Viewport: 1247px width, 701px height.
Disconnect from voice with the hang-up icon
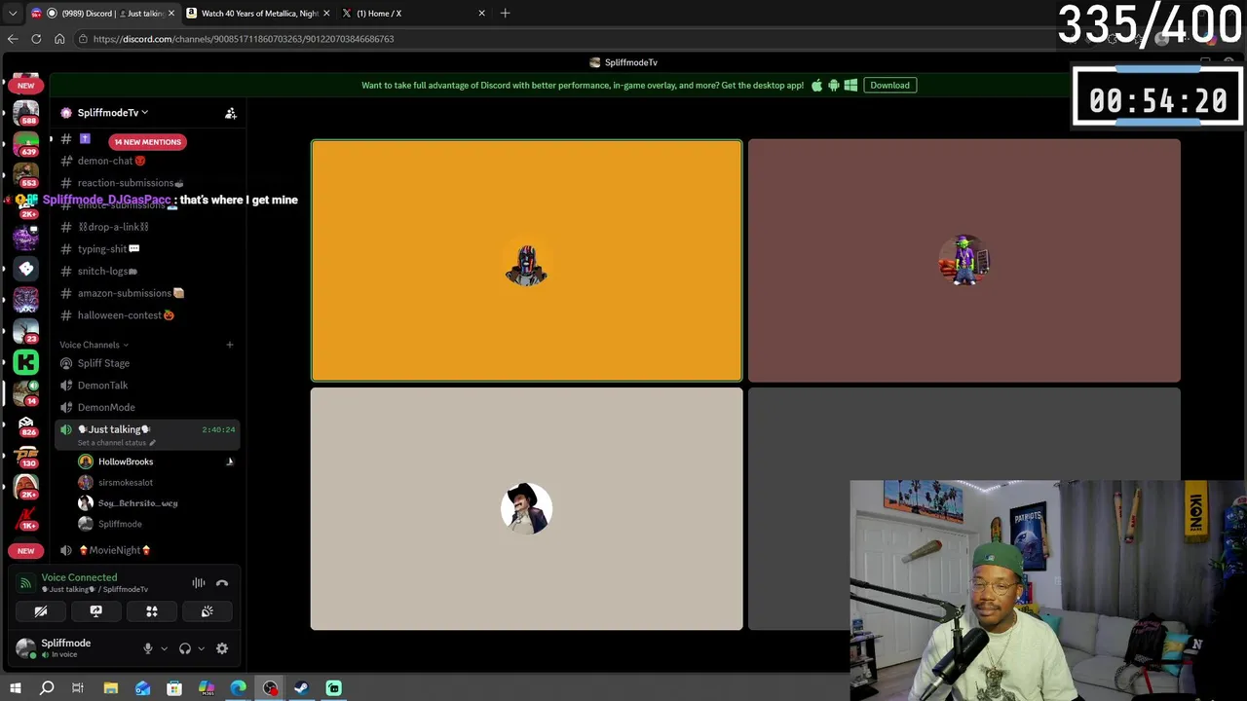click(222, 583)
